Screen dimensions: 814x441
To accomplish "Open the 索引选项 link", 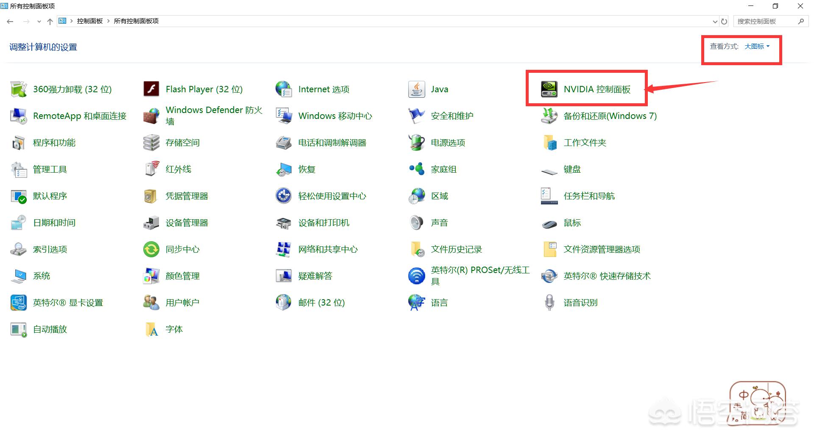I will point(50,249).
